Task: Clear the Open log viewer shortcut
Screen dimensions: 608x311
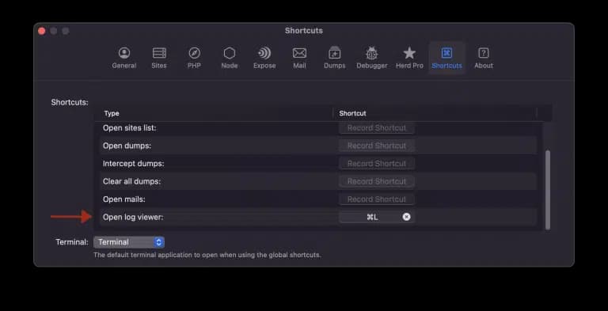Action: click(406, 217)
